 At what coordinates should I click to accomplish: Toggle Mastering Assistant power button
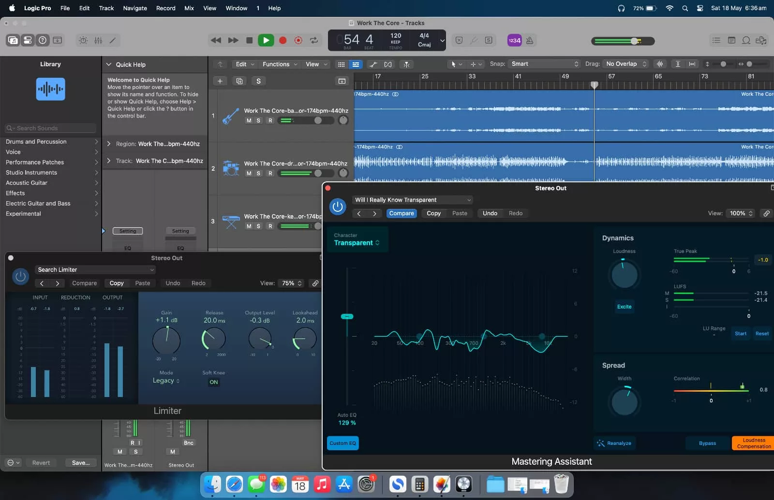[x=338, y=207]
